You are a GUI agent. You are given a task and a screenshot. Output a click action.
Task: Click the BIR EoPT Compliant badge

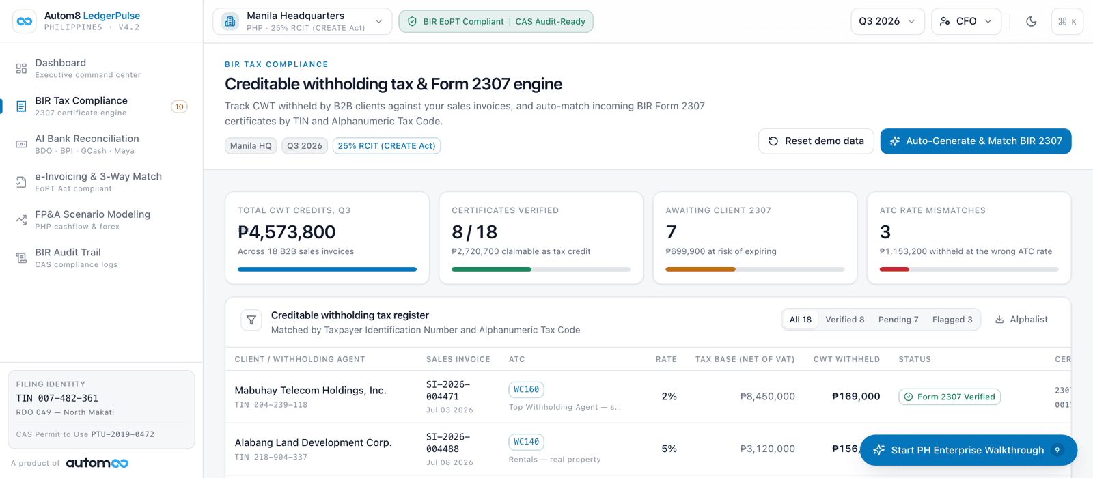point(496,22)
